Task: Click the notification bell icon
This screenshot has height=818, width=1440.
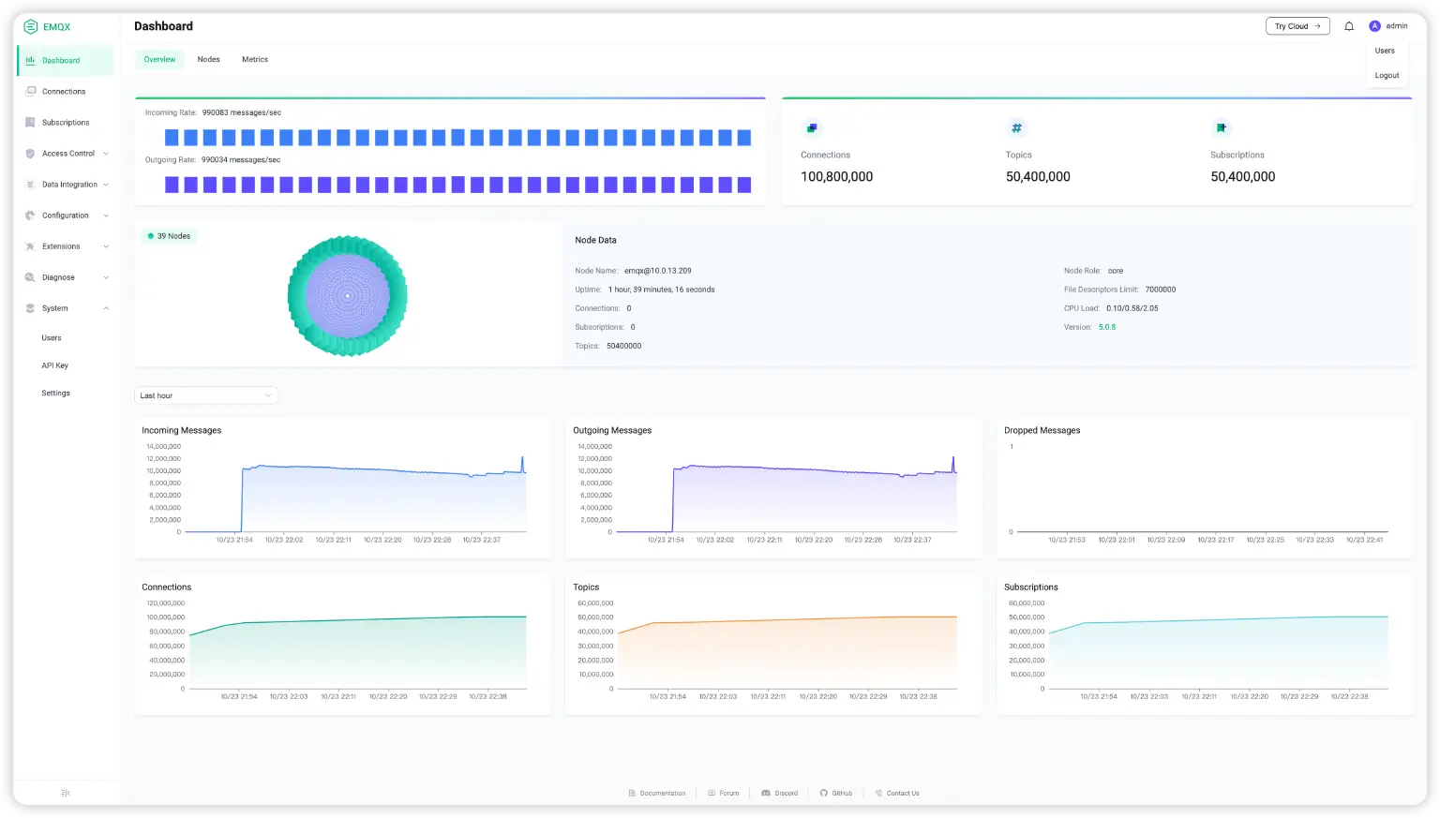Action: click(x=1349, y=25)
